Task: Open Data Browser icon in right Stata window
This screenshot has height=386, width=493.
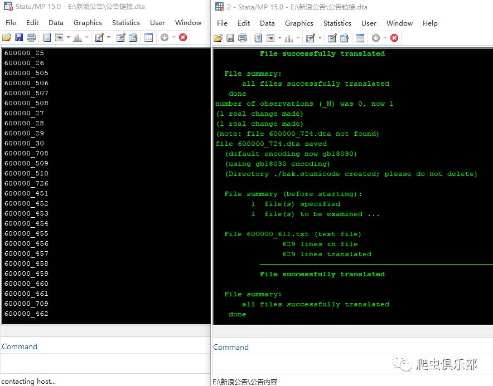Action: [344, 38]
